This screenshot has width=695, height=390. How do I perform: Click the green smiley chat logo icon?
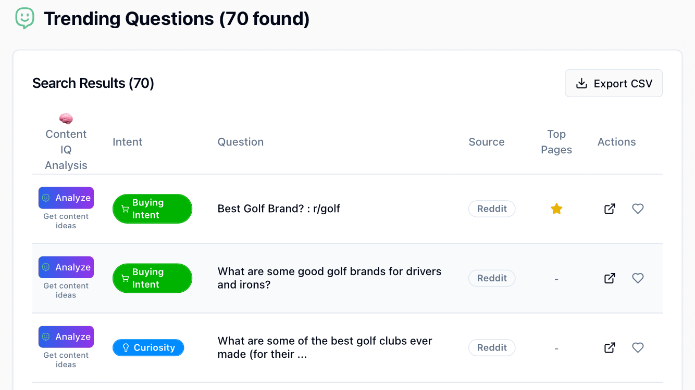point(24,19)
